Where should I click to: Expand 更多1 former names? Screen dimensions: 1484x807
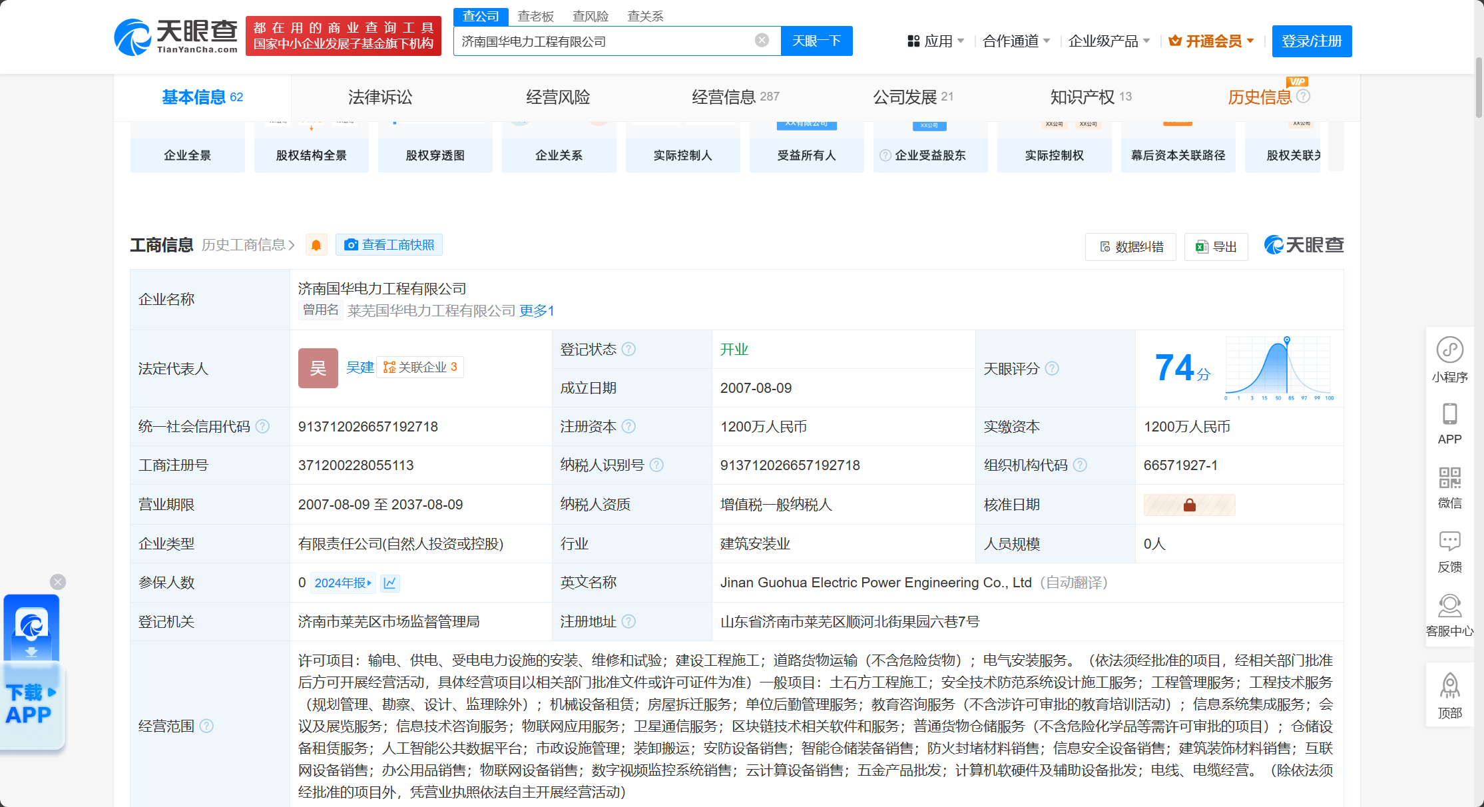tap(537, 311)
